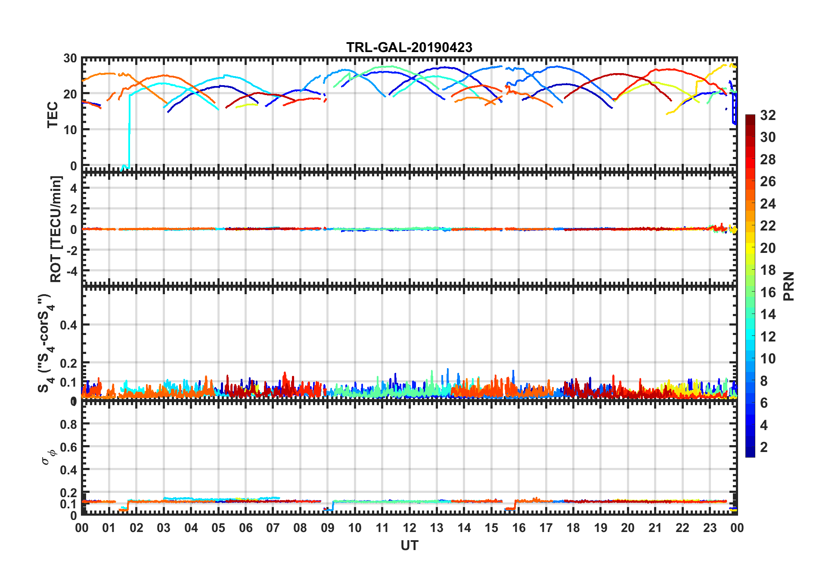Click the "28" tick label on the PRN colorbar
The height and width of the screenshot is (572, 819).
click(x=768, y=159)
